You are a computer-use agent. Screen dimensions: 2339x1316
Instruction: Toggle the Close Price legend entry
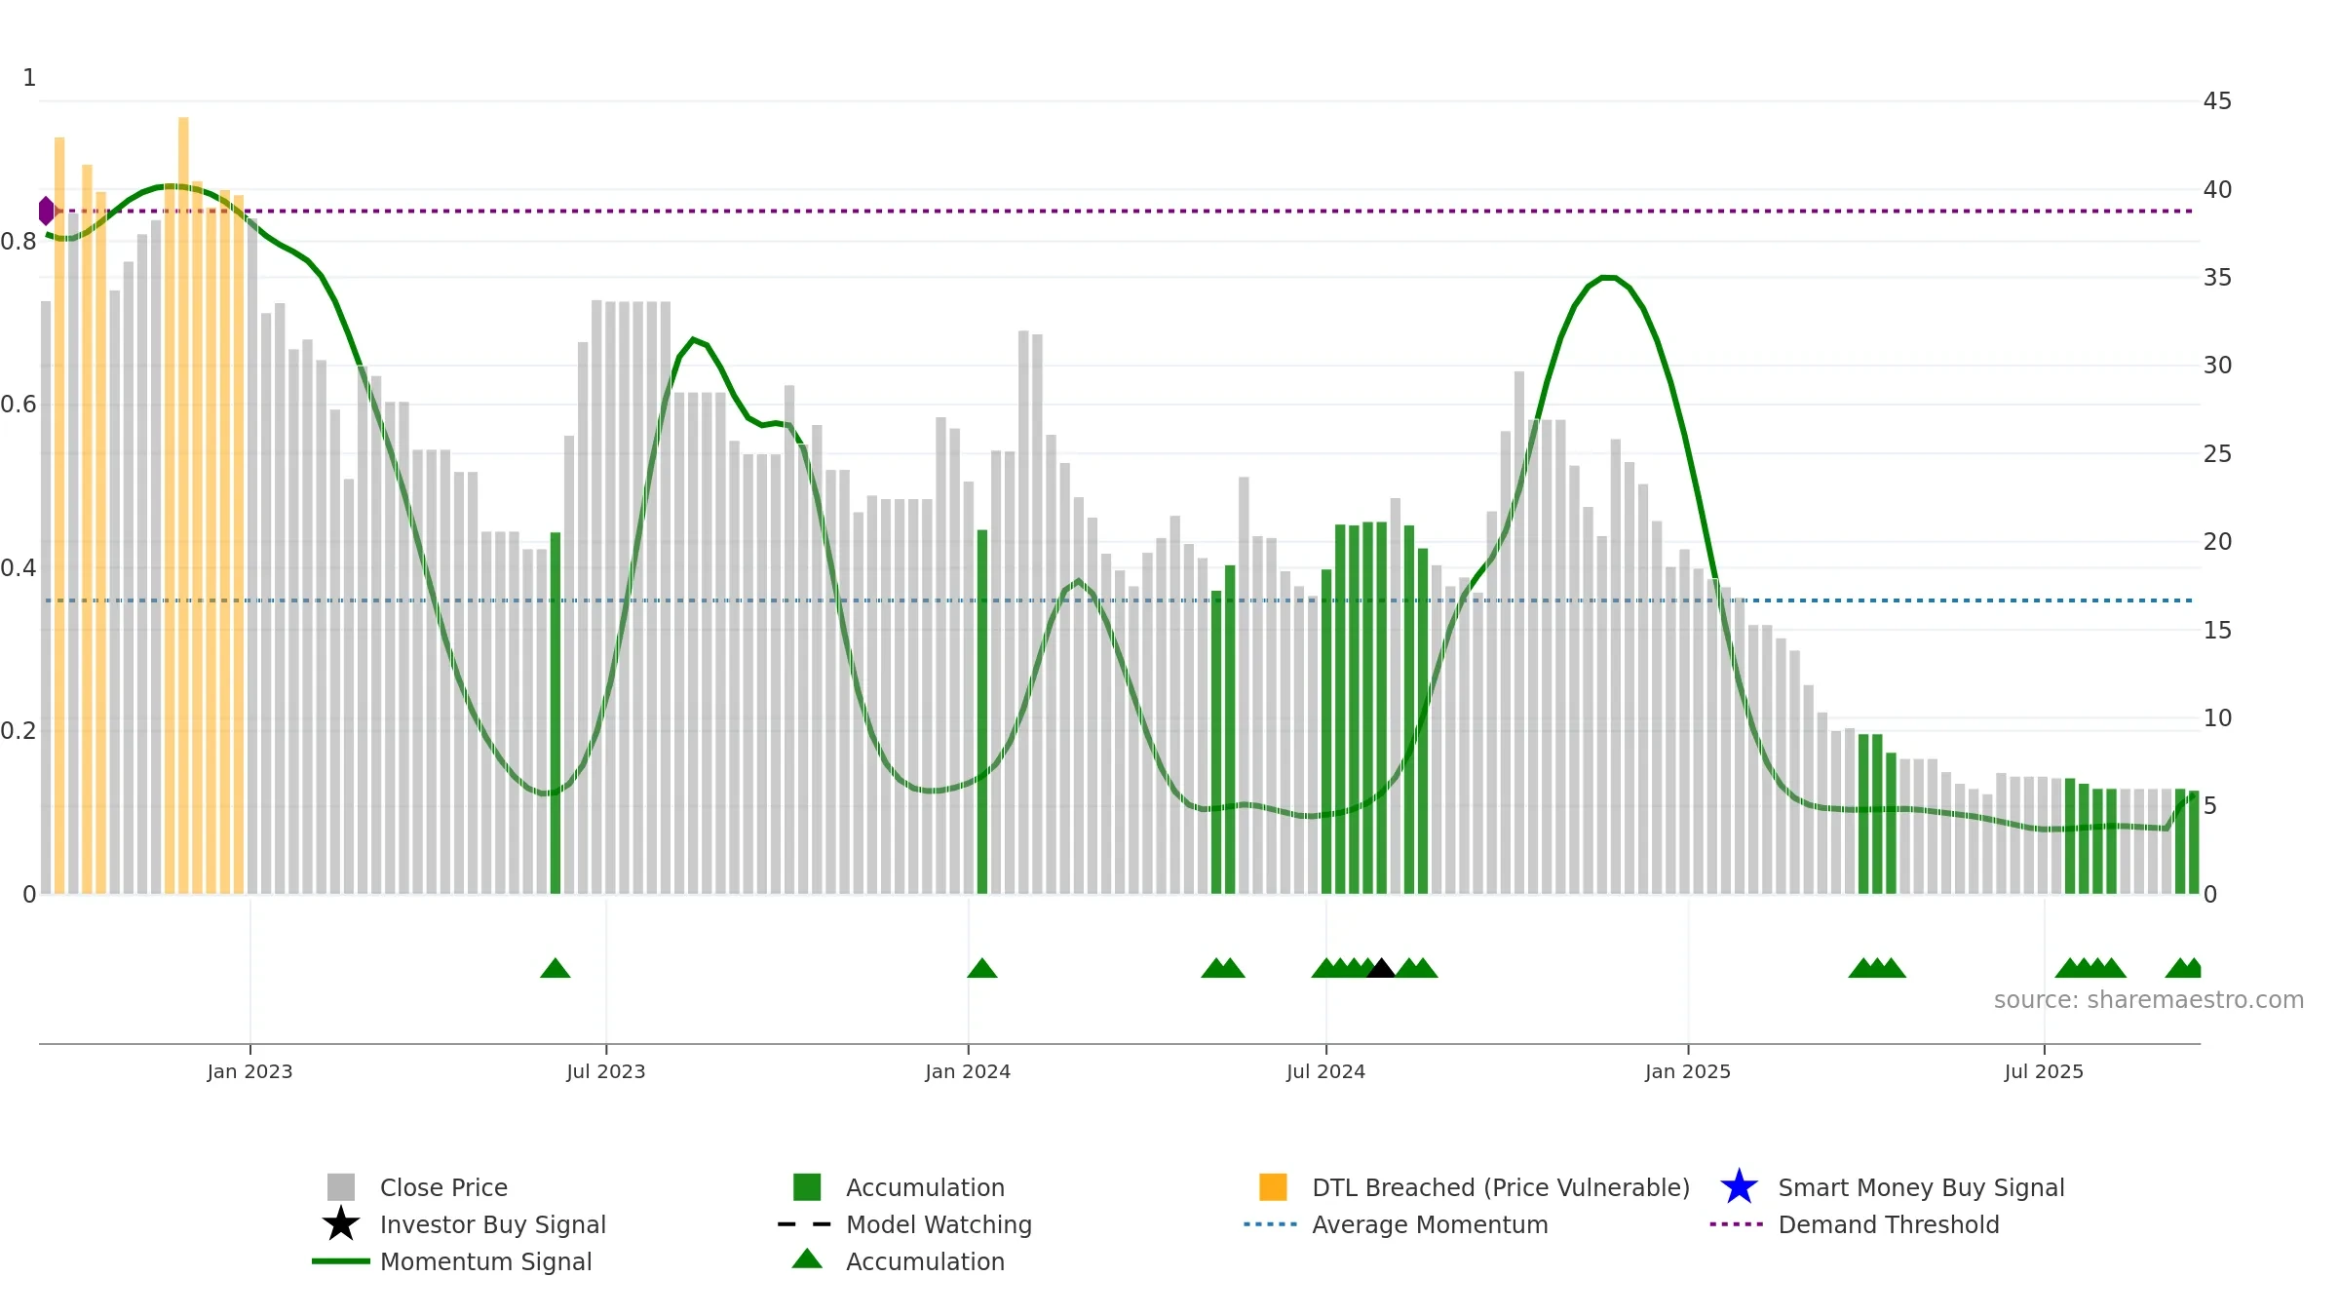pyautogui.click(x=443, y=1187)
